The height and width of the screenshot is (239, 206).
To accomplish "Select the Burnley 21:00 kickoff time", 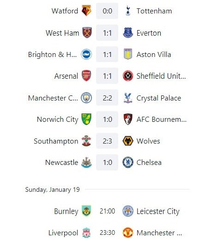I will [107, 211].
